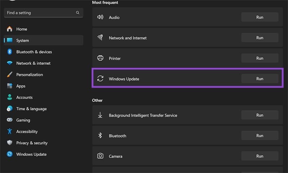Run the Printer troubleshooter

pyautogui.click(x=260, y=58)
